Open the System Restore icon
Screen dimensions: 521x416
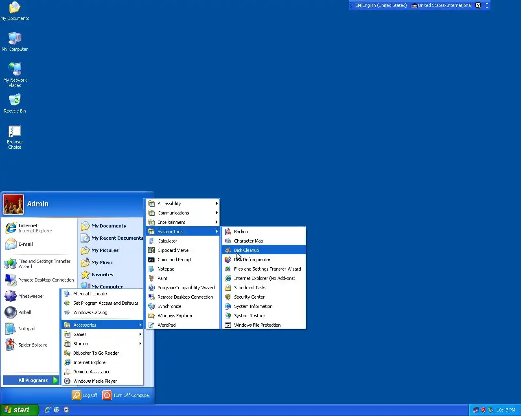228,316
